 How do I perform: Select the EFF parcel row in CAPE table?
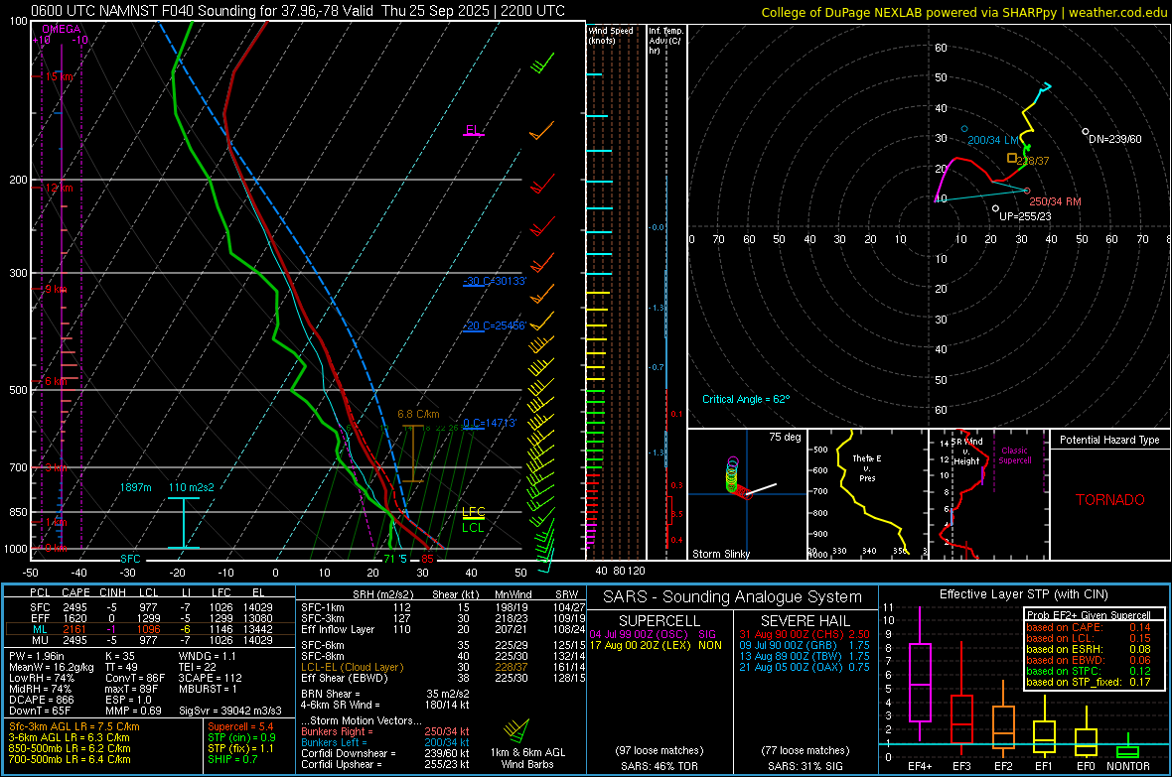click(x=150, y=618)
